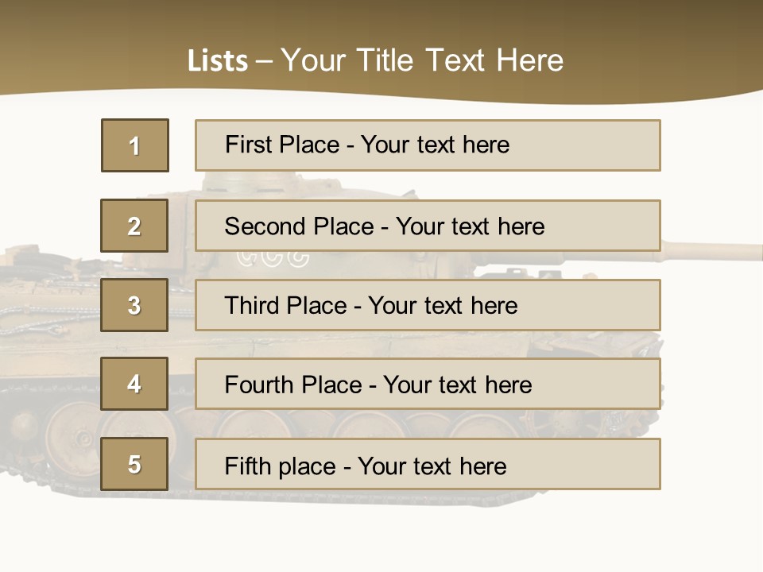Screen dimensions: 763x572
Task: Click the 'Fourth Place - Your text here' bar
Action: [428, 384]
